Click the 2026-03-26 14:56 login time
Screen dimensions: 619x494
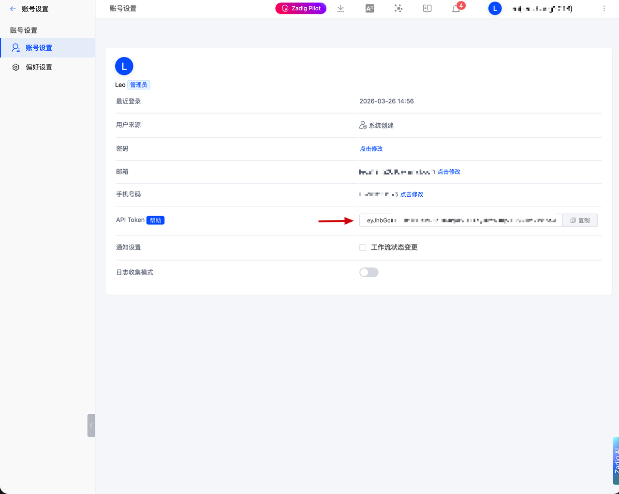(x=386, y=101)
